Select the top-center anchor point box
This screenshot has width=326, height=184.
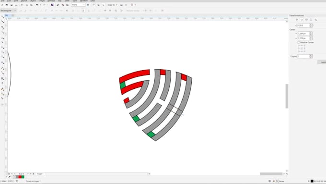point(302,46)
